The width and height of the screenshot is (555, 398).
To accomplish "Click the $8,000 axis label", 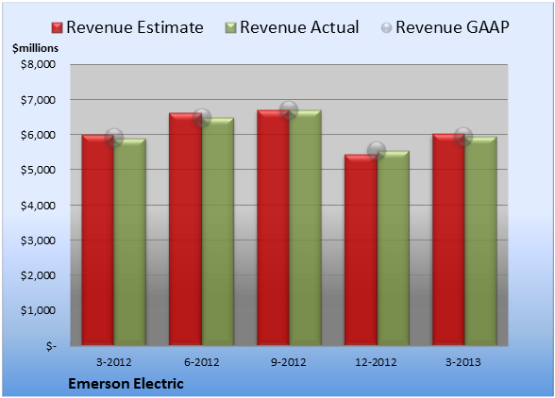I will [x=38, y=64].
